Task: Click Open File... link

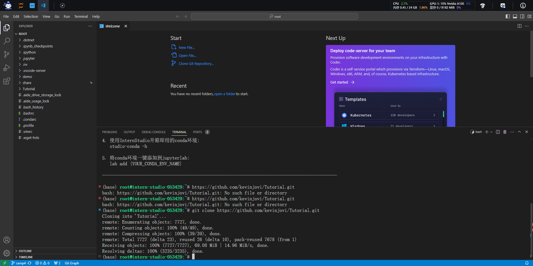Action: 187,55
